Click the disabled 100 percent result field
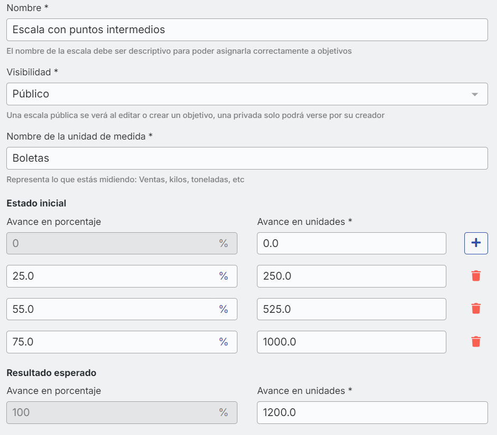Viewport: 497px width, 435px height. [111, 412]
